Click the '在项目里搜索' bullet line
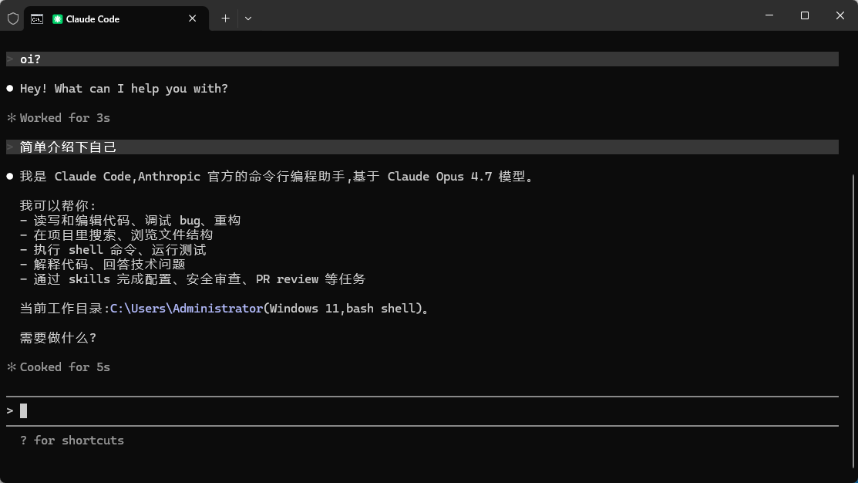 [x=116, y=235]
